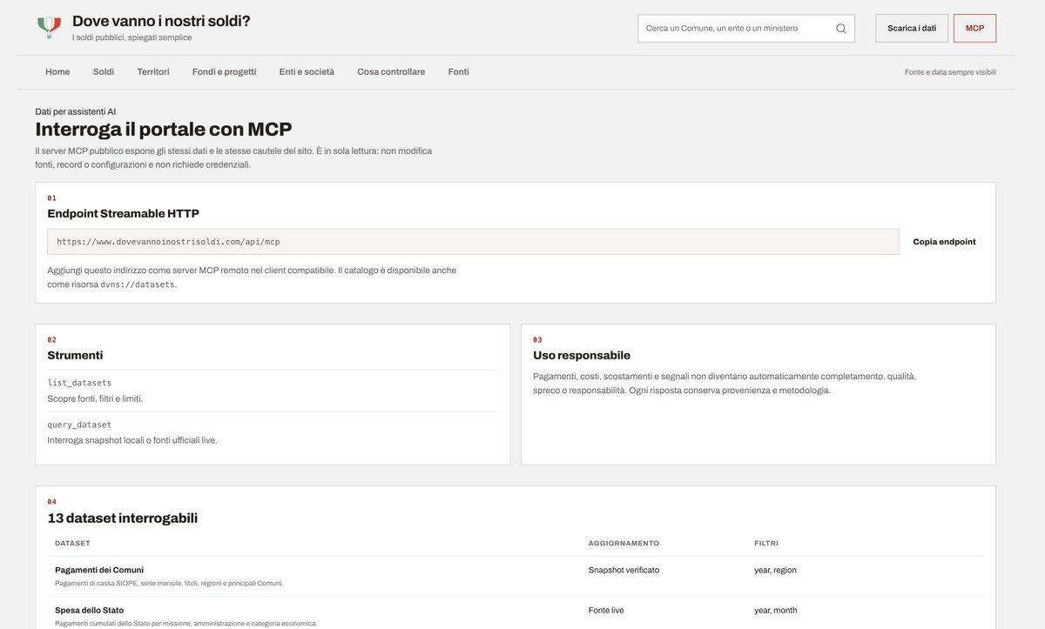1045x629 pixels.
Task: Select the Pagamenti dei Comuni dataset row
Action: click(516, 576)
